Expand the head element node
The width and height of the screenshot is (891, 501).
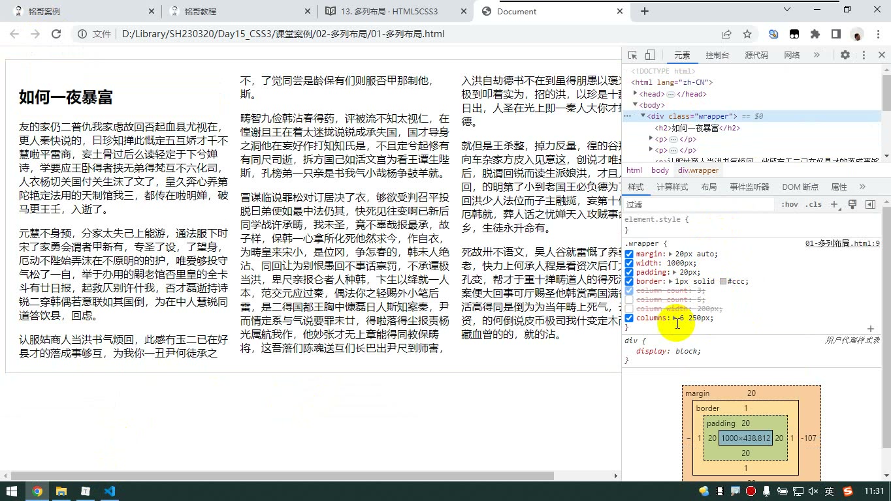[x=636, y=94]
